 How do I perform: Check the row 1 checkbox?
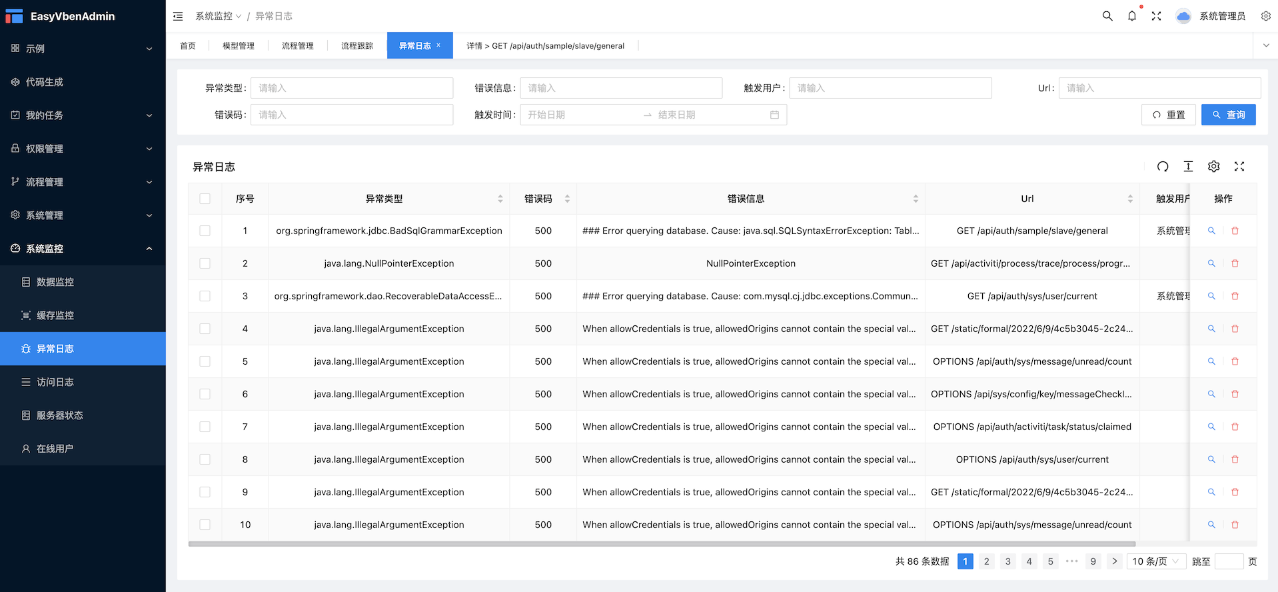pyautogui.click(x=205, y=231)
